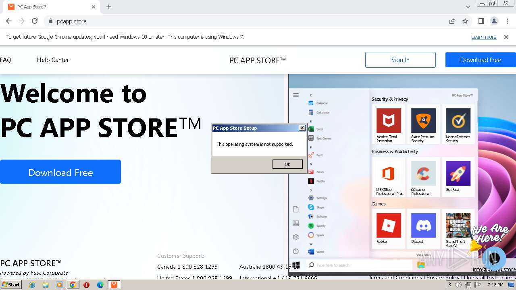Close the PC App Store tab
Image resolution: width=516 pixels, height=290 pixels.
coord(94,7)
